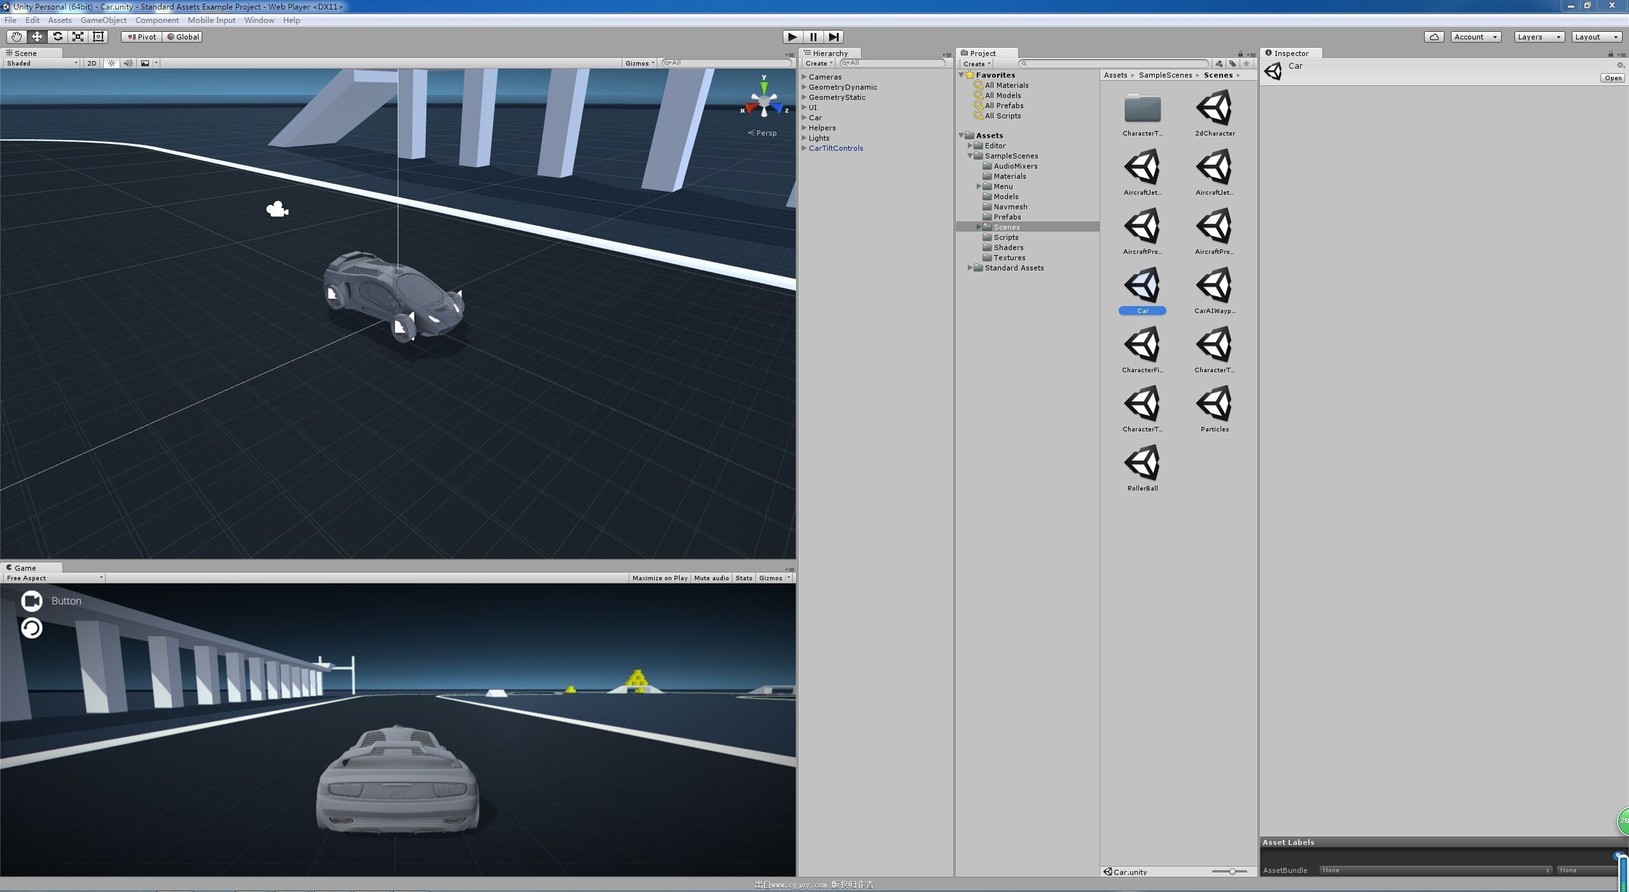Click the reset circular arrow icon in Game view

[x=31, y=628]
